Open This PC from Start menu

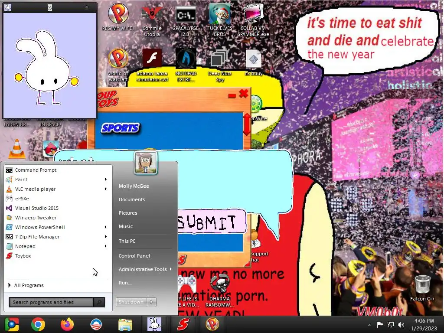(x=127, y=241)
